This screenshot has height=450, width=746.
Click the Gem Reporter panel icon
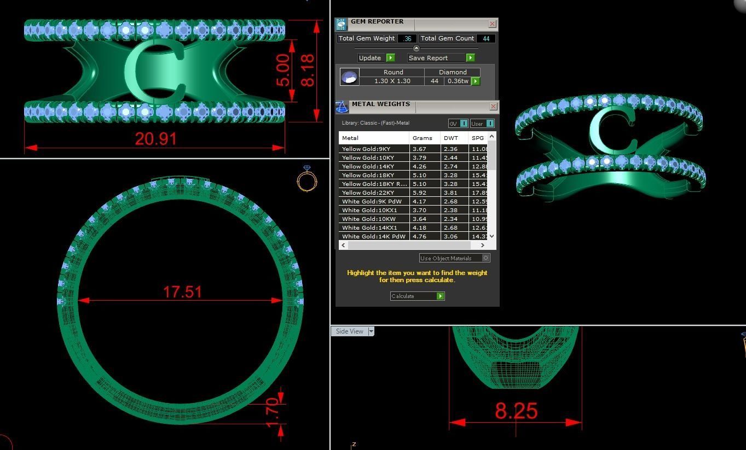click(341, 24)
